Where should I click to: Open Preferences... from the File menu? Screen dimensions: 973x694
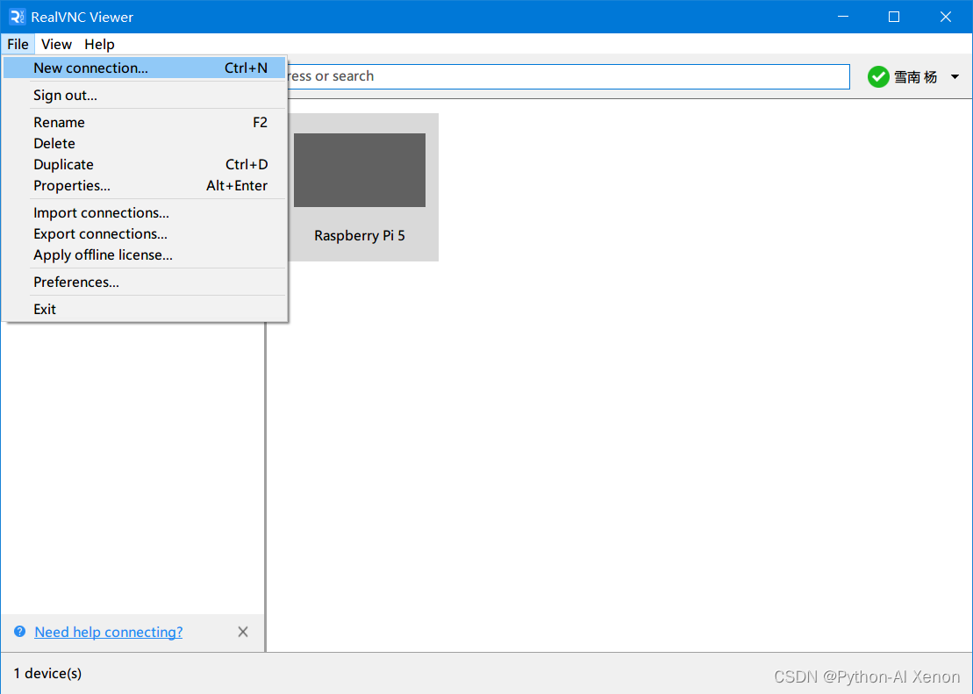point(144,282)
